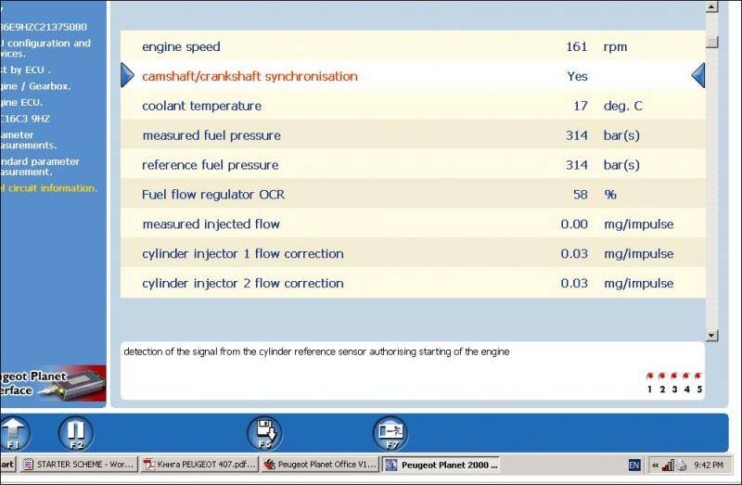Click the left blue triangle row marker
The image size is (742, 485).
128,76
